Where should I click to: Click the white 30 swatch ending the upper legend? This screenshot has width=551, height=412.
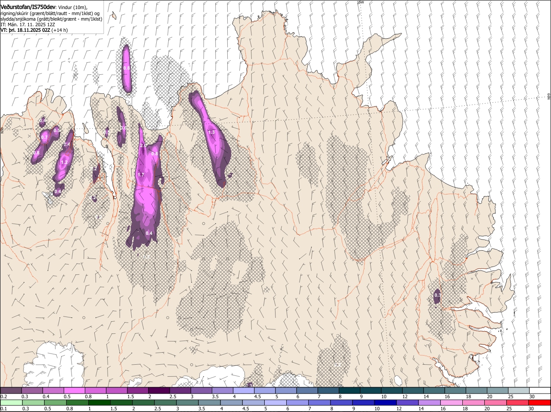point(540,390)
